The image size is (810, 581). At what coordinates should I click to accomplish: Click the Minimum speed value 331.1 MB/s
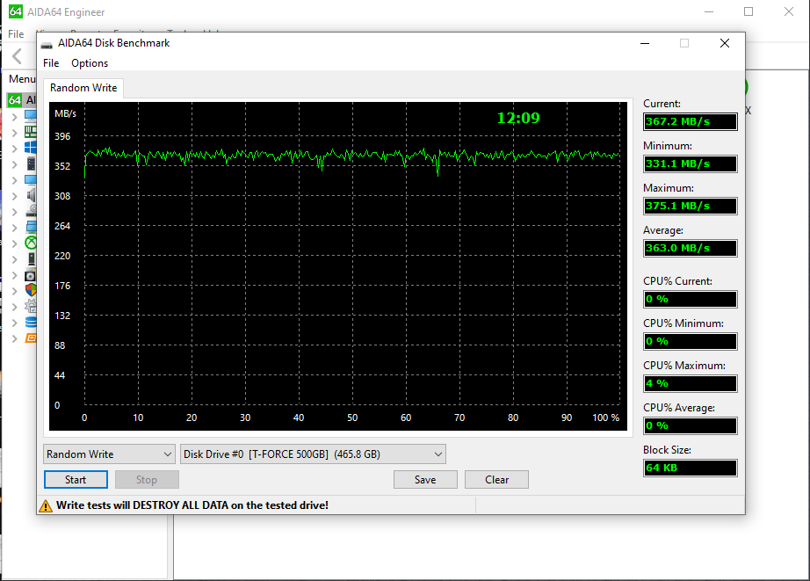point(691,163)
